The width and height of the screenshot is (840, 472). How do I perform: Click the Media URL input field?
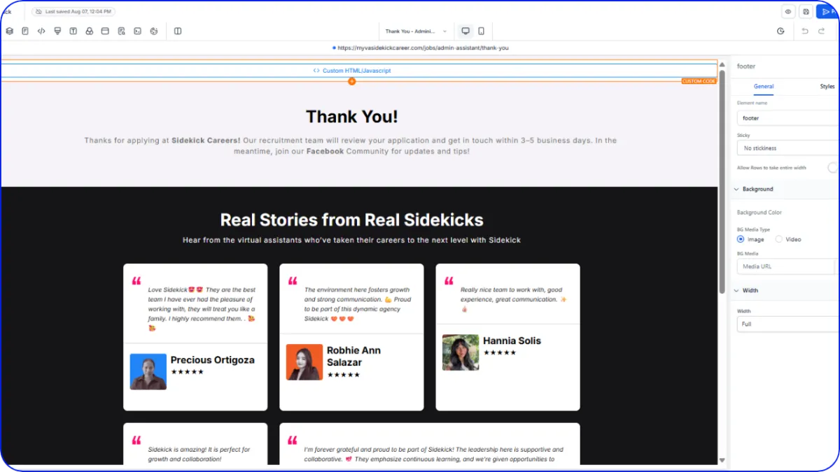tap(787, 266)
